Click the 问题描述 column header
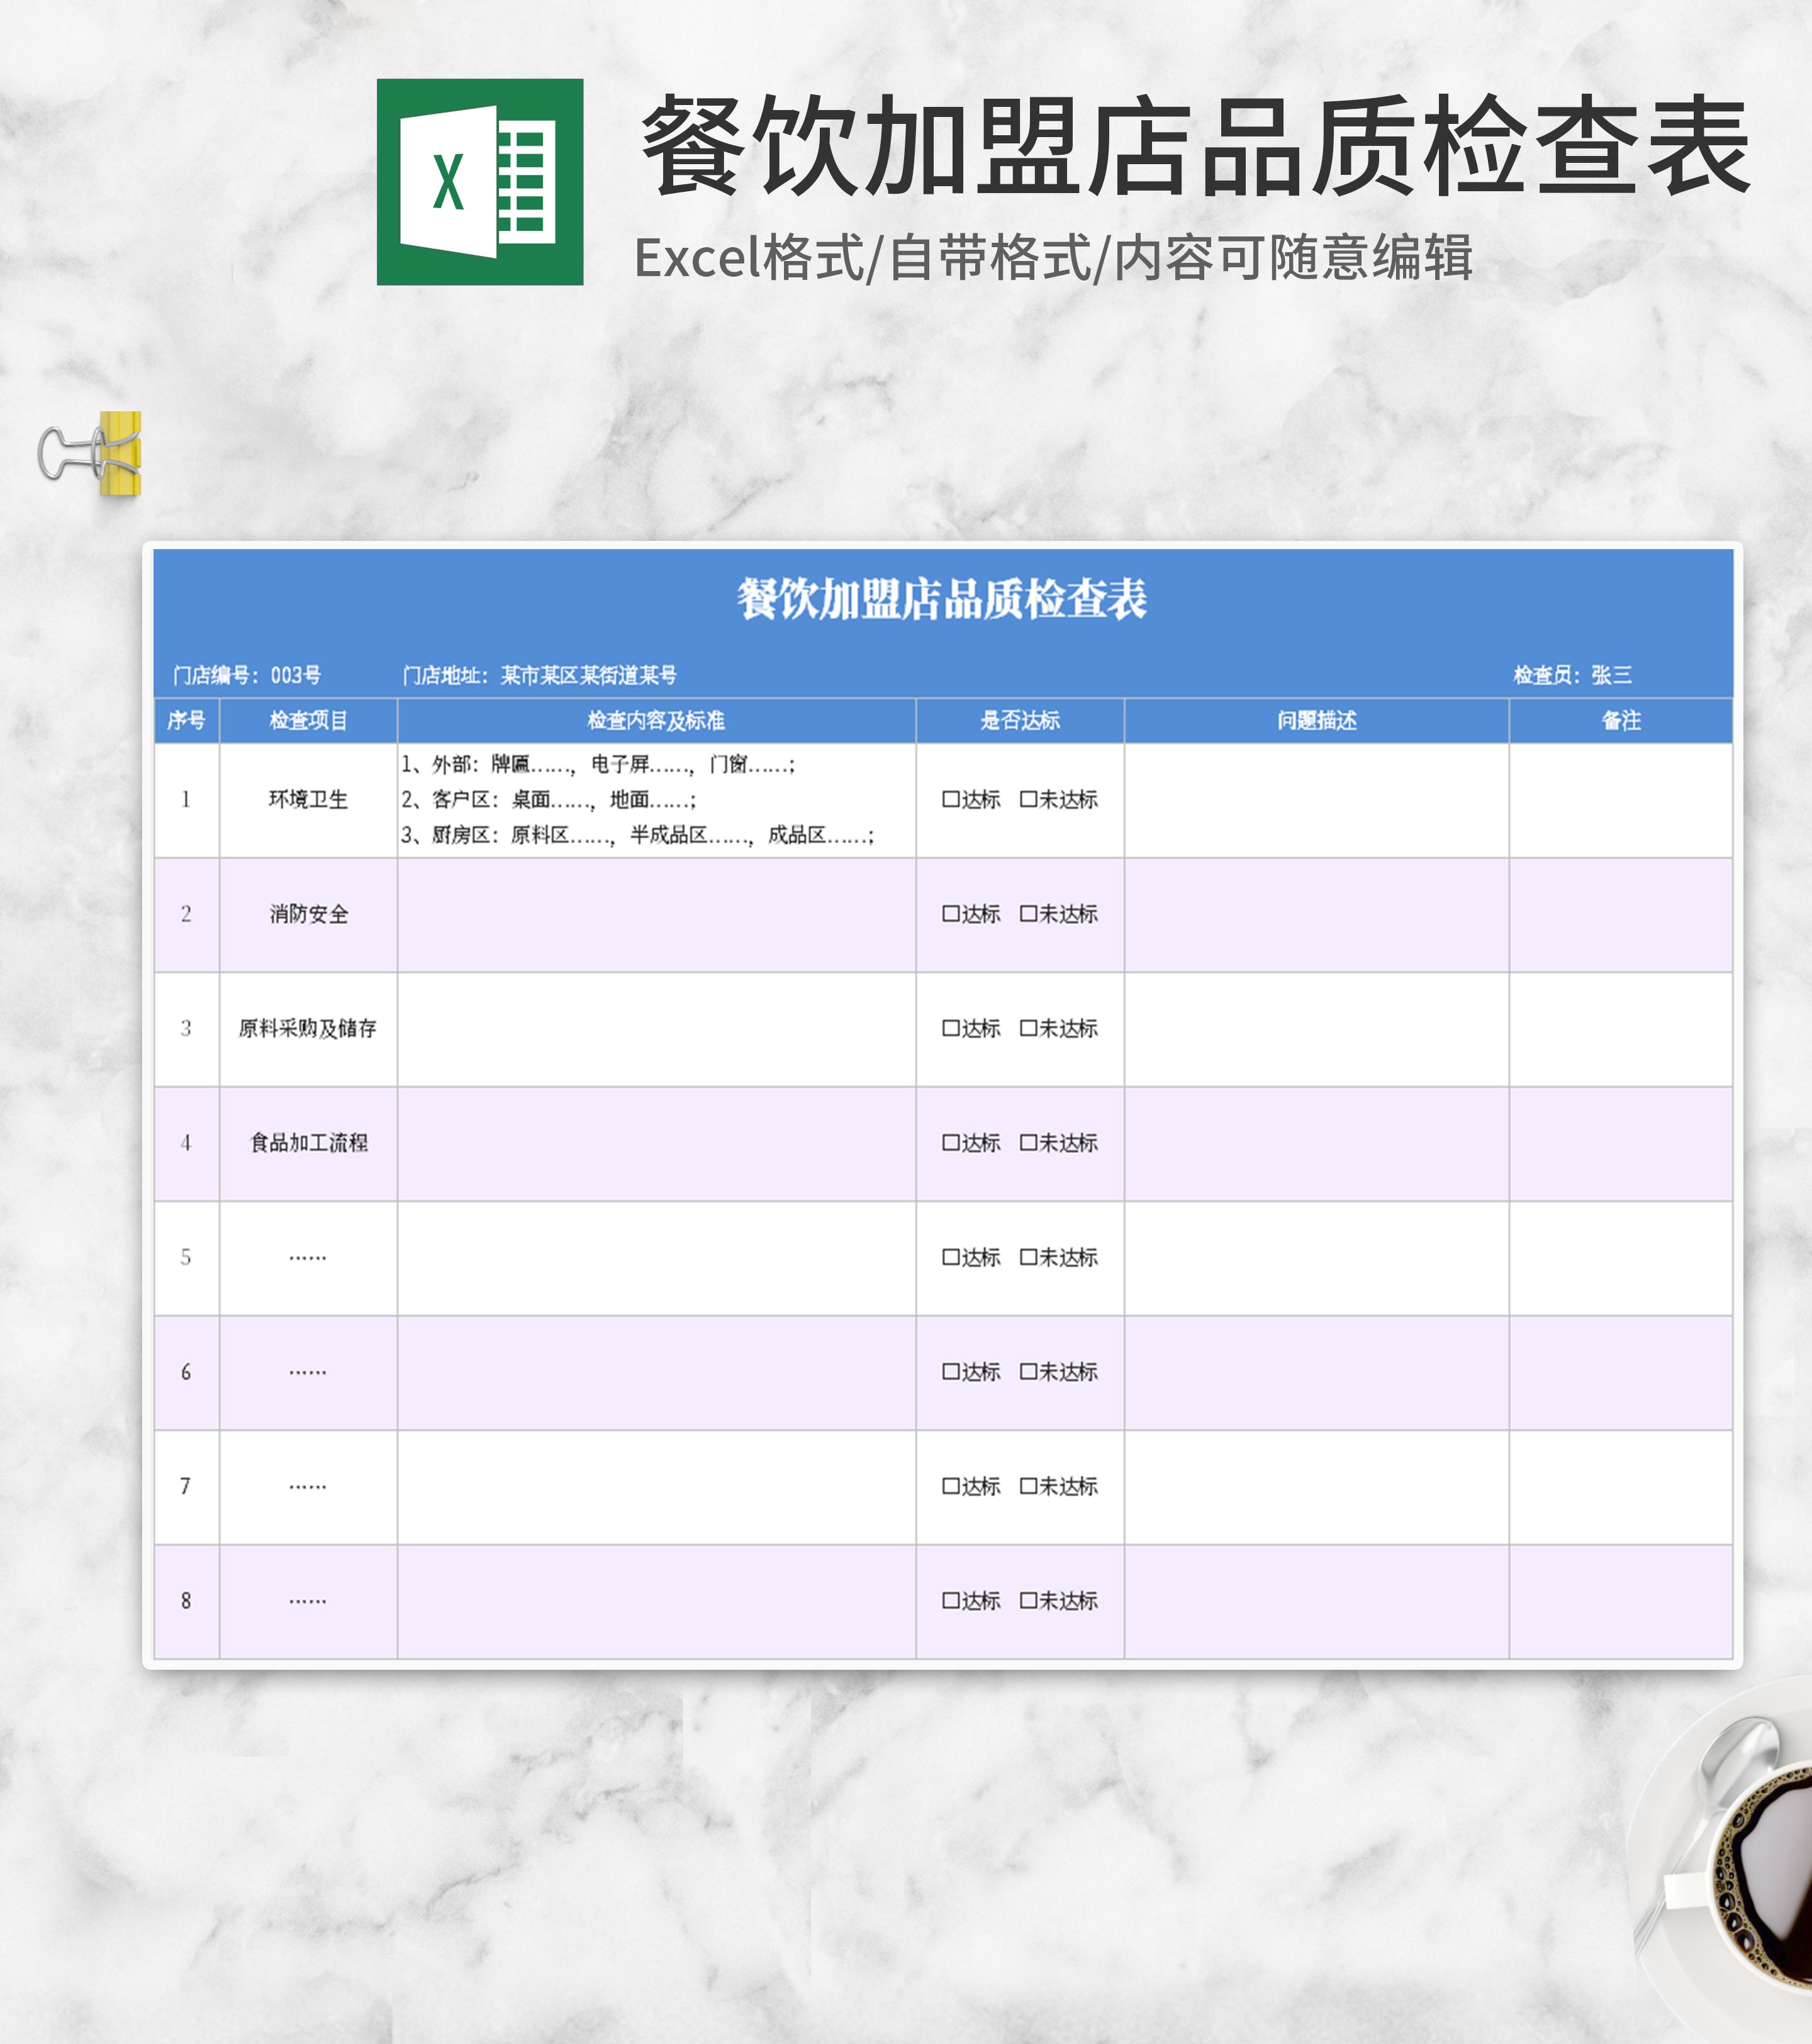 tap(1316, 721)
